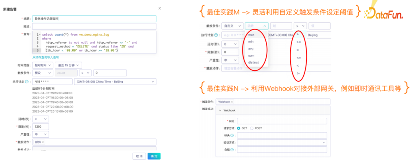Remove the Webhook tag from 触发动作

pyautogui.click(x=232, y=102)
